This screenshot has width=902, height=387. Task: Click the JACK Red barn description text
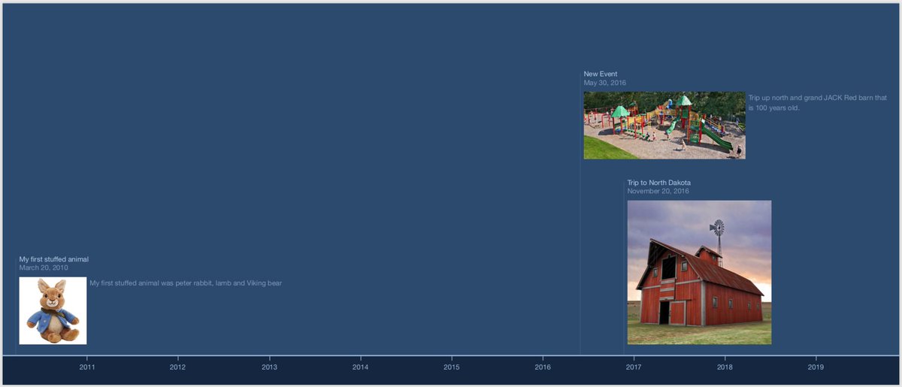(818, 103)
